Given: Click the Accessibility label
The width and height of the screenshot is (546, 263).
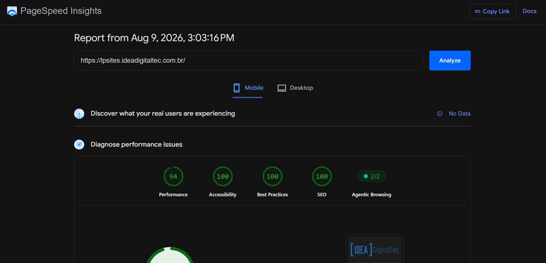Looking at the screenshot, I should [223, 194].
